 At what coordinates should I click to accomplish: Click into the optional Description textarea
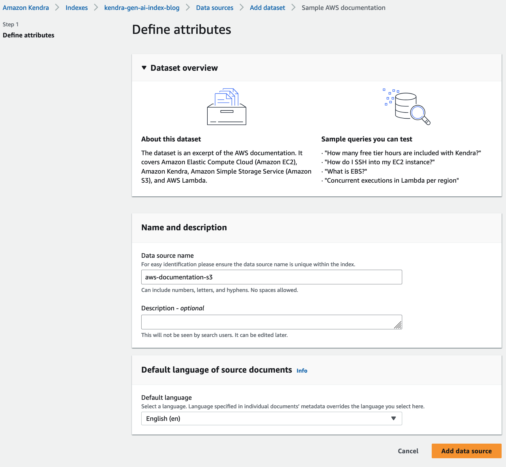pos(271,322)
